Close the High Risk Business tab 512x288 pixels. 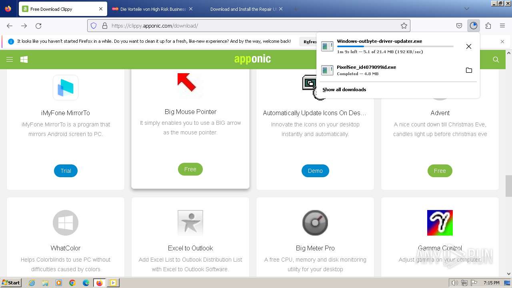pyautogui.click(x=191, y=9)
